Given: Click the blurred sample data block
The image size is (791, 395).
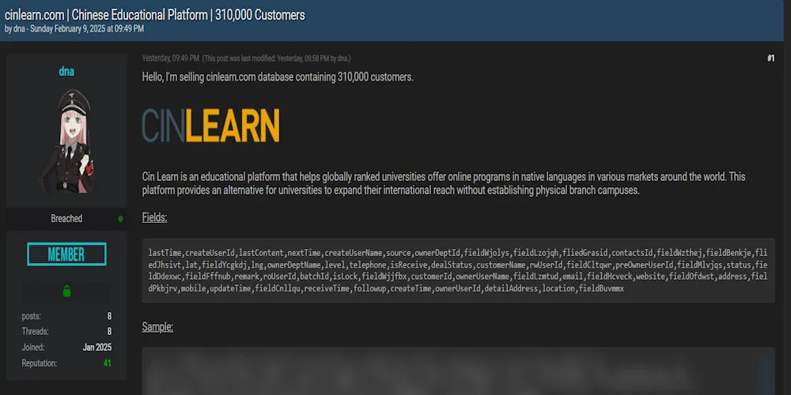Looking at the screenshot, I should (458, 371).
